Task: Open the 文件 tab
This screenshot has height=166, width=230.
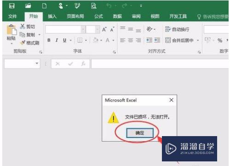Action: click(12, 16)
